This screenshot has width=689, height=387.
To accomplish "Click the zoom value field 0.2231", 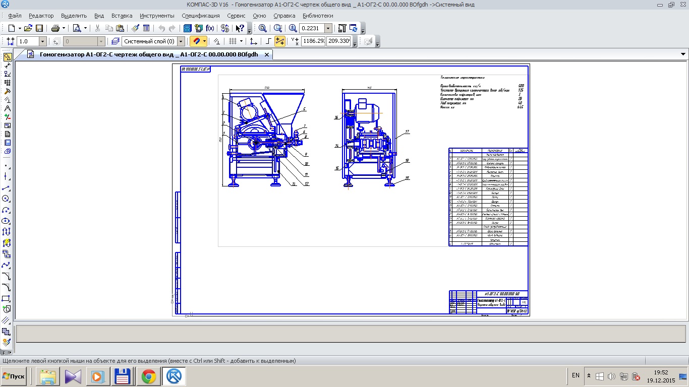I will [312, 28].
